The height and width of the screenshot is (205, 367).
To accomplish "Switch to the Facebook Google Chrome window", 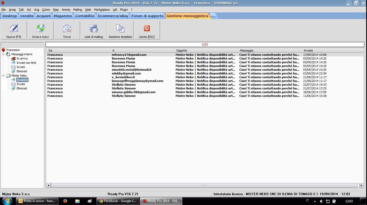I will (x=118, y=201).
